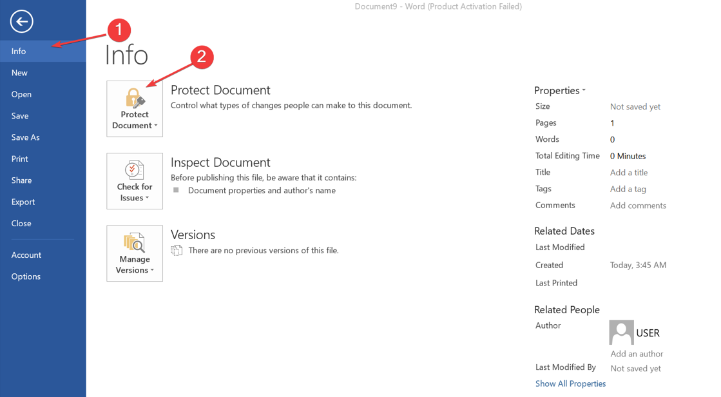Click the 'Versions' heading text
Image resolution: width=721 pixels, height=397 pixels.
tap(193, 235)
